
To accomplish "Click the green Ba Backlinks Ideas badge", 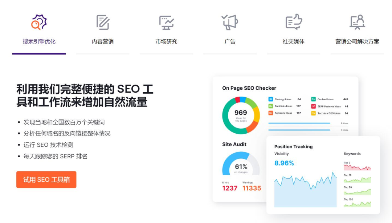I will point(271,106).
